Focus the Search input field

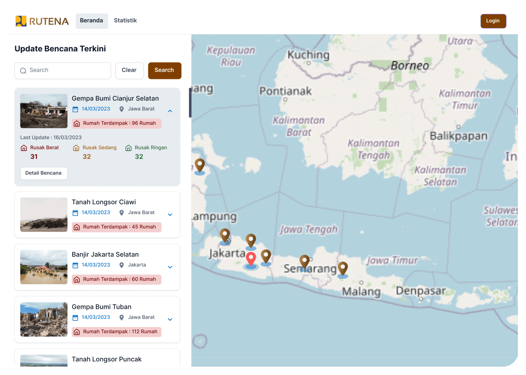[63, 71]
